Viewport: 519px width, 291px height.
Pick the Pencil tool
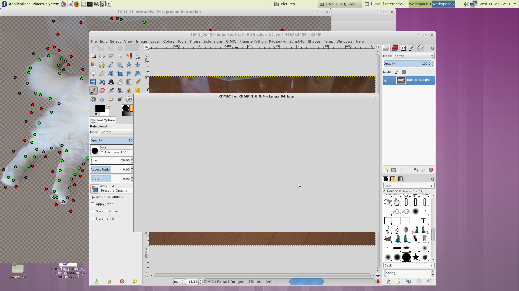click(138, 82)
